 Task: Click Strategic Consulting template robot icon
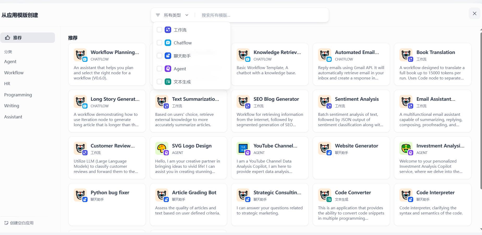click(243, 195)
